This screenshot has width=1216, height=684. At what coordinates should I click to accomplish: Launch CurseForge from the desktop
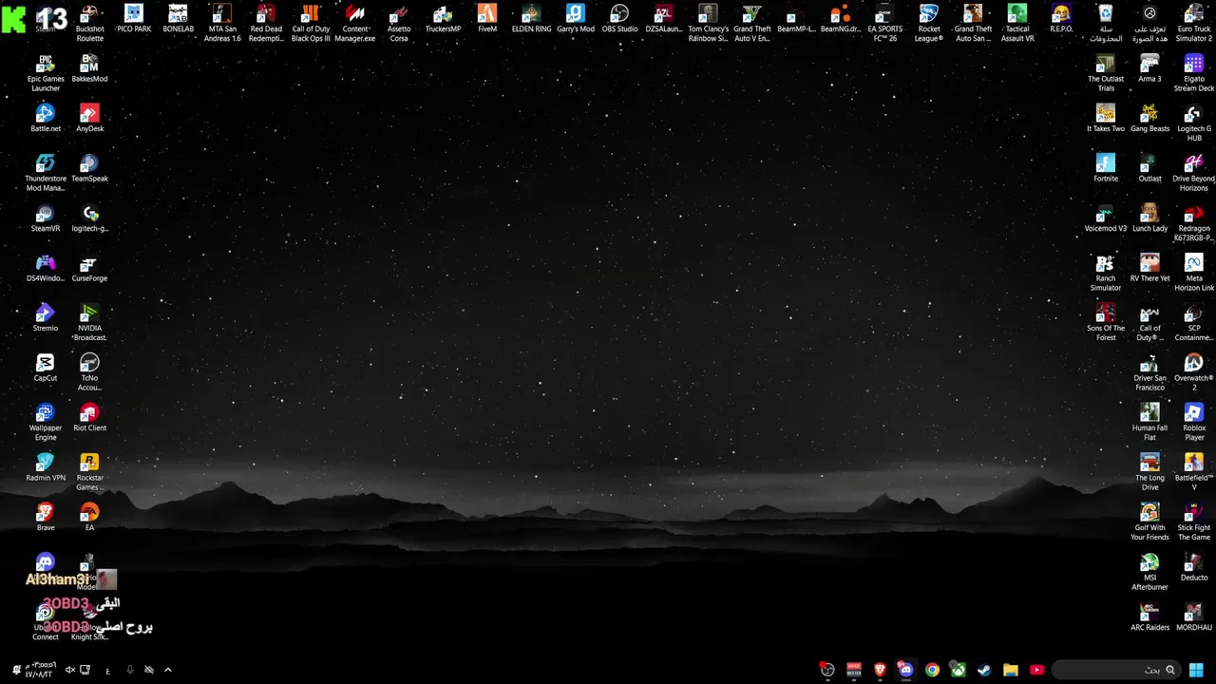click(89, 268)
